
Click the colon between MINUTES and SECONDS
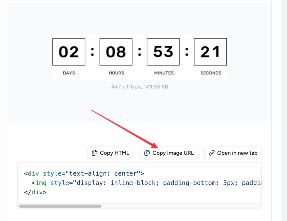187,51
